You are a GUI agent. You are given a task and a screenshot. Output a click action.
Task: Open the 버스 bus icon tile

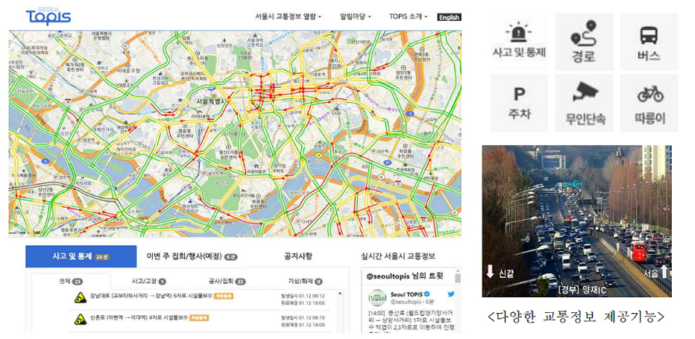tap(649, 42)
